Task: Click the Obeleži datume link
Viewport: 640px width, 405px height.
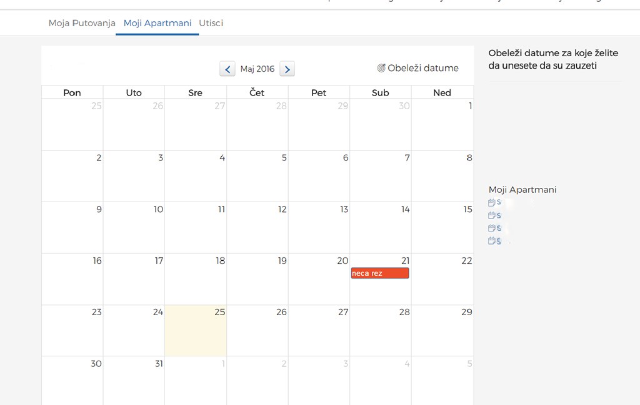Action: coord(423,68)
